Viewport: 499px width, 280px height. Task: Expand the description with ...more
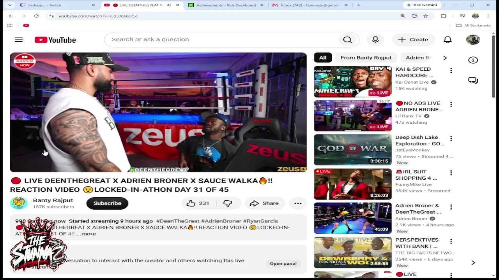(86, 234)
